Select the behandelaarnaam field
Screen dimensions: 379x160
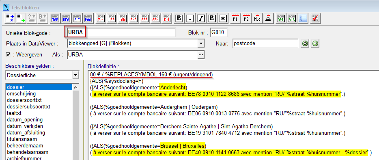click(28, 152)
